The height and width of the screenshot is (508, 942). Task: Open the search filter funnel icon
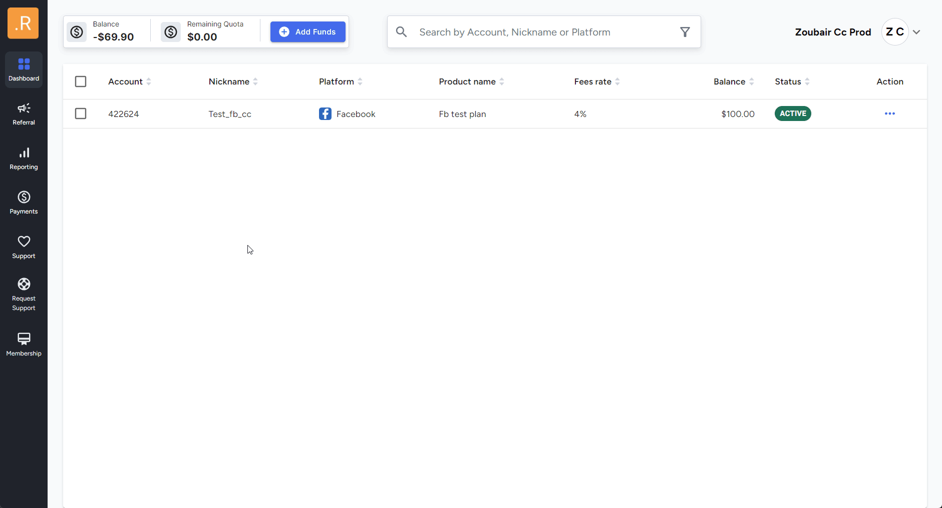(x=685, y=31)
